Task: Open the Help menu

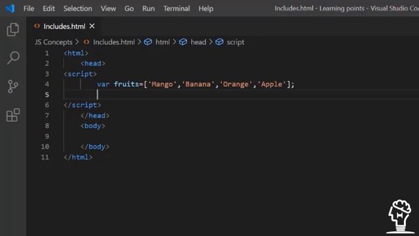Action: (x=206, y=9)
